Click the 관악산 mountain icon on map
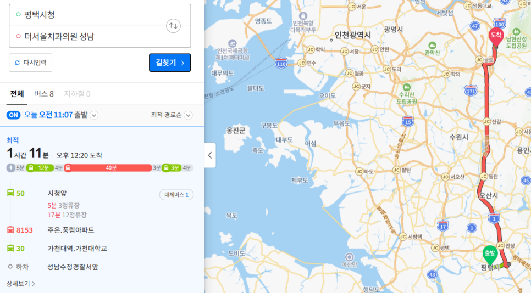Image resolution: width=531 pixels, height=293 pixels. (432, 46)
